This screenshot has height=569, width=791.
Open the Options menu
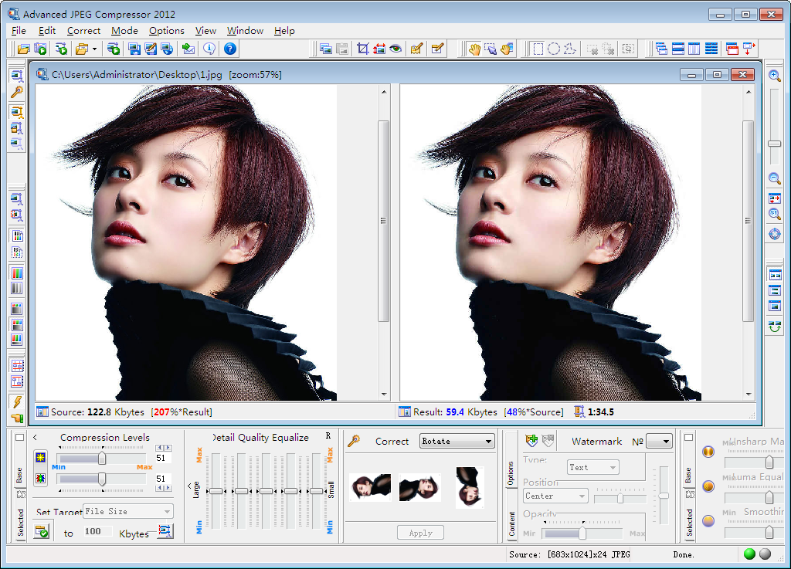[x=166, y=31]
